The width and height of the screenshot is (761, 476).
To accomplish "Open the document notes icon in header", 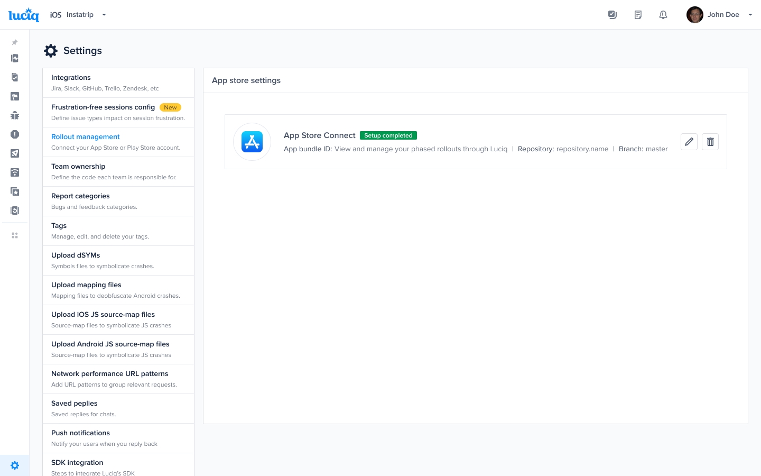I will click(638, 15).
